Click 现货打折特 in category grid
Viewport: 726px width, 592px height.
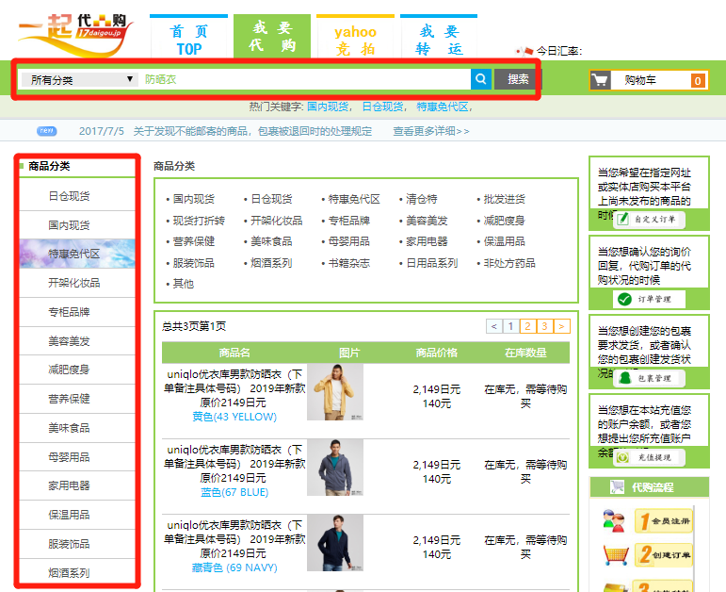(x=199, y=221)
